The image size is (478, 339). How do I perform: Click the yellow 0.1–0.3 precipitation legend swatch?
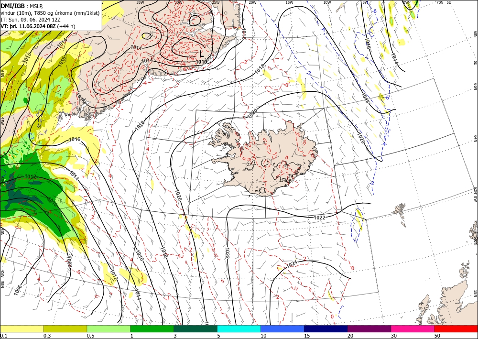[x=22, y=328]
